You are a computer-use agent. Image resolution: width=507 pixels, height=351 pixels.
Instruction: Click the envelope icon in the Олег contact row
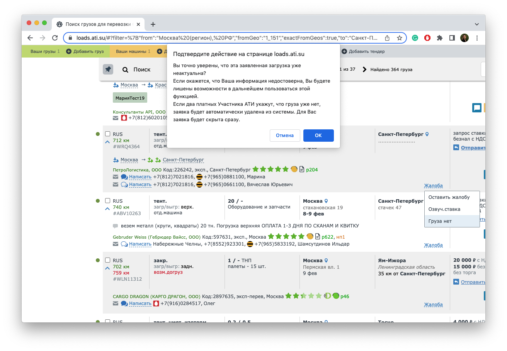coord(116,304)
